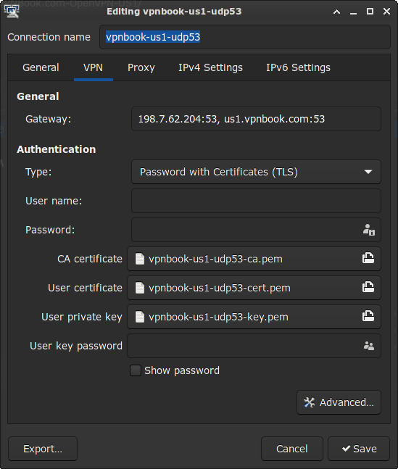Focus the User name input field
This screenshot has width=398, height=469.
(256, 201)
